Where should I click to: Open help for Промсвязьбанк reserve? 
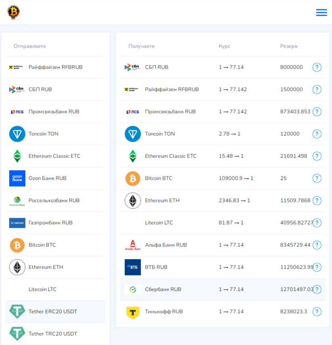click(x=317, y=111)
